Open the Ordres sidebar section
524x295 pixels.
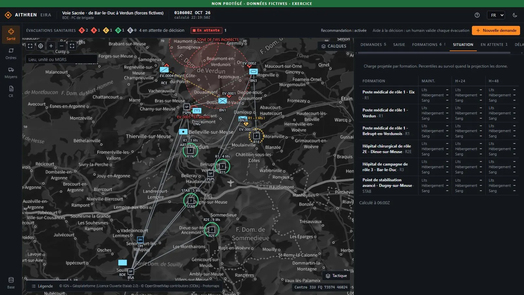(x=11, y=54)
